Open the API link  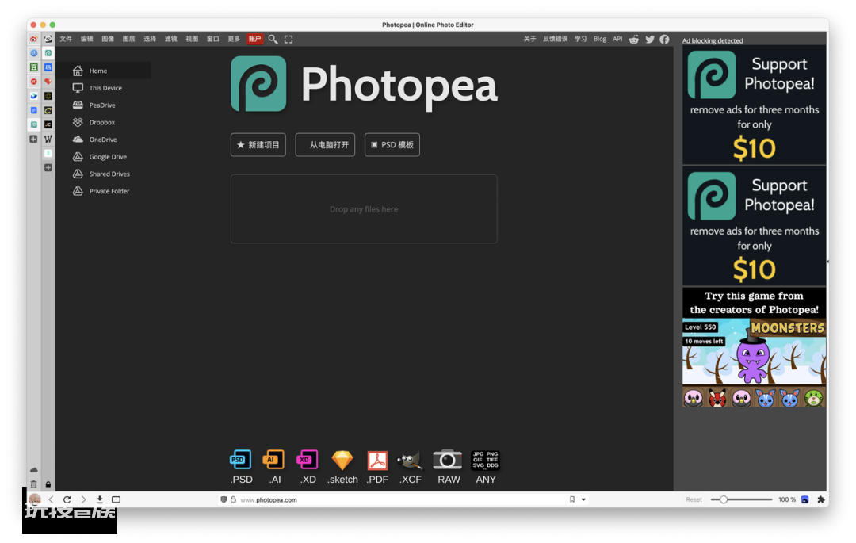pyautogui.click(x=617, y=40)
